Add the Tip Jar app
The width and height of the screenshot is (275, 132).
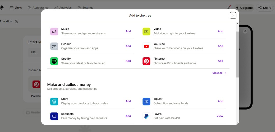(221, 101)
